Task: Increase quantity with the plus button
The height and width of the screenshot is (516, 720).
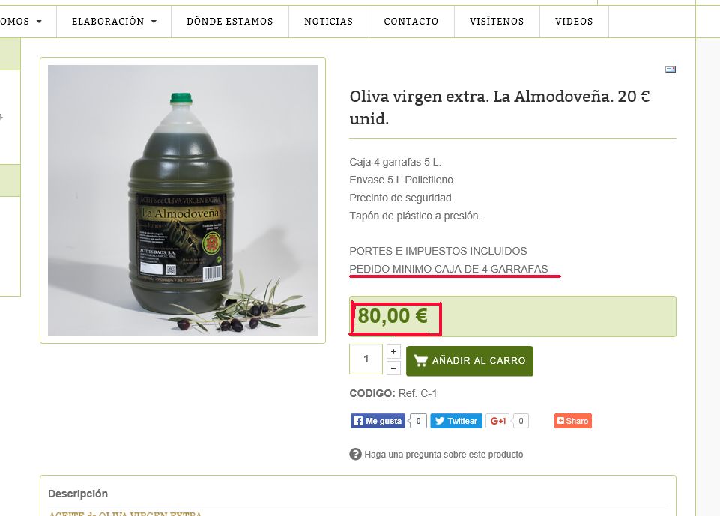Action: [x=393, y=352]
